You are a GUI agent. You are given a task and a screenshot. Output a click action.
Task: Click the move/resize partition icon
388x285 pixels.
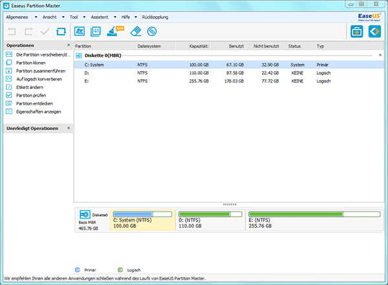(9, 54)
